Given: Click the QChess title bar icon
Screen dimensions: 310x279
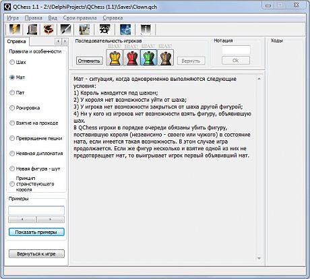Looking at the screenshot, I should [x=7, y=7].
